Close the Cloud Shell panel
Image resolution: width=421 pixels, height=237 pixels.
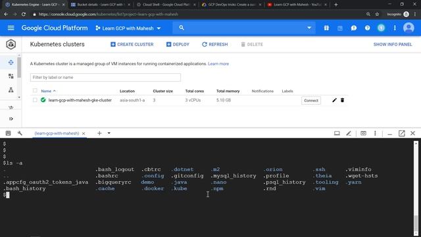(412, 133)
